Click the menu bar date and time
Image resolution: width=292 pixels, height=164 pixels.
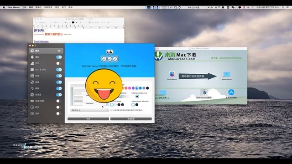(267, 7)
